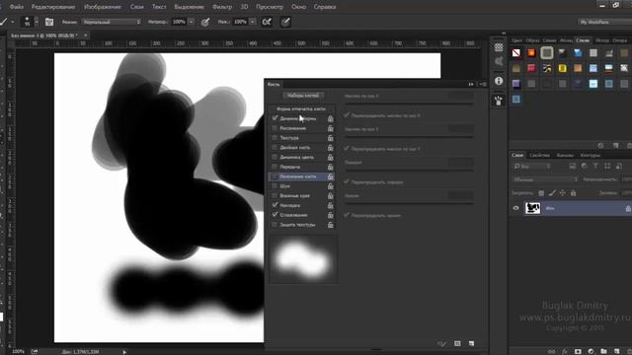Click the Наборы кистей button
632x355 pixels.
pos(303,96)
